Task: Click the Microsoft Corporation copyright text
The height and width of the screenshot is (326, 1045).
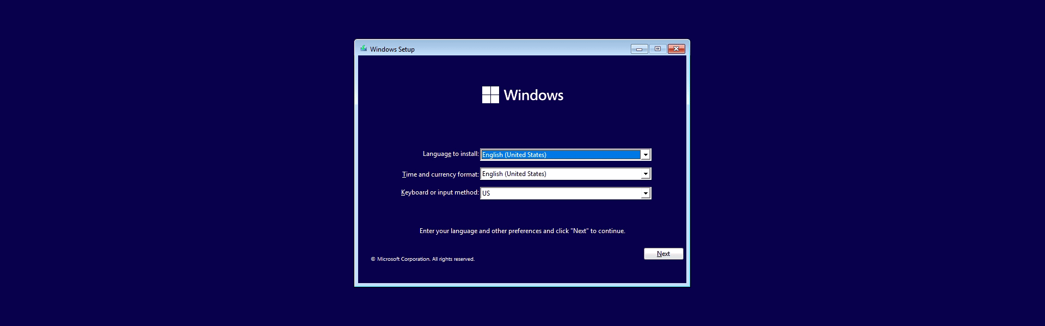Action: point(423,259)
